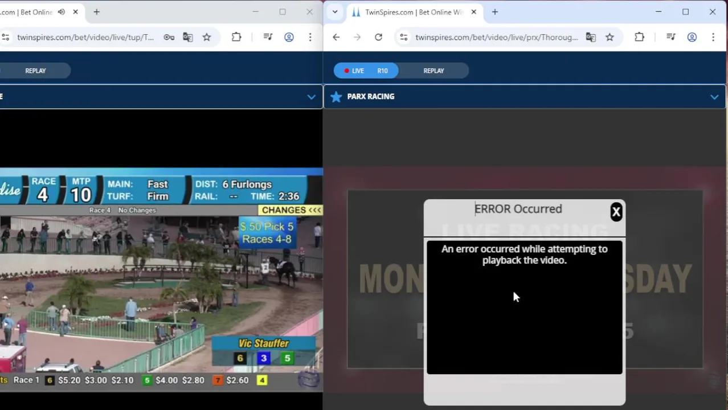Favorite Parx Racing with the star icon
The height and width of the screenshot is (410, 728).
click(x=336, y=96)
